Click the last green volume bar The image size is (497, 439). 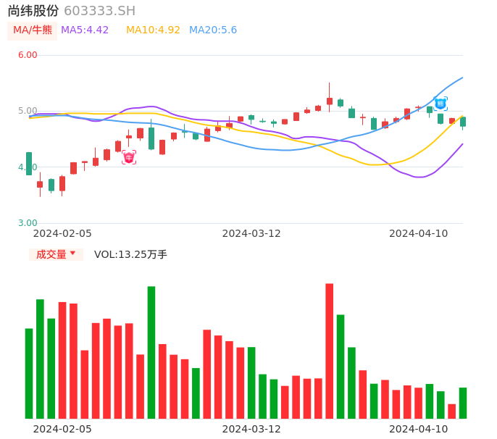463,403
